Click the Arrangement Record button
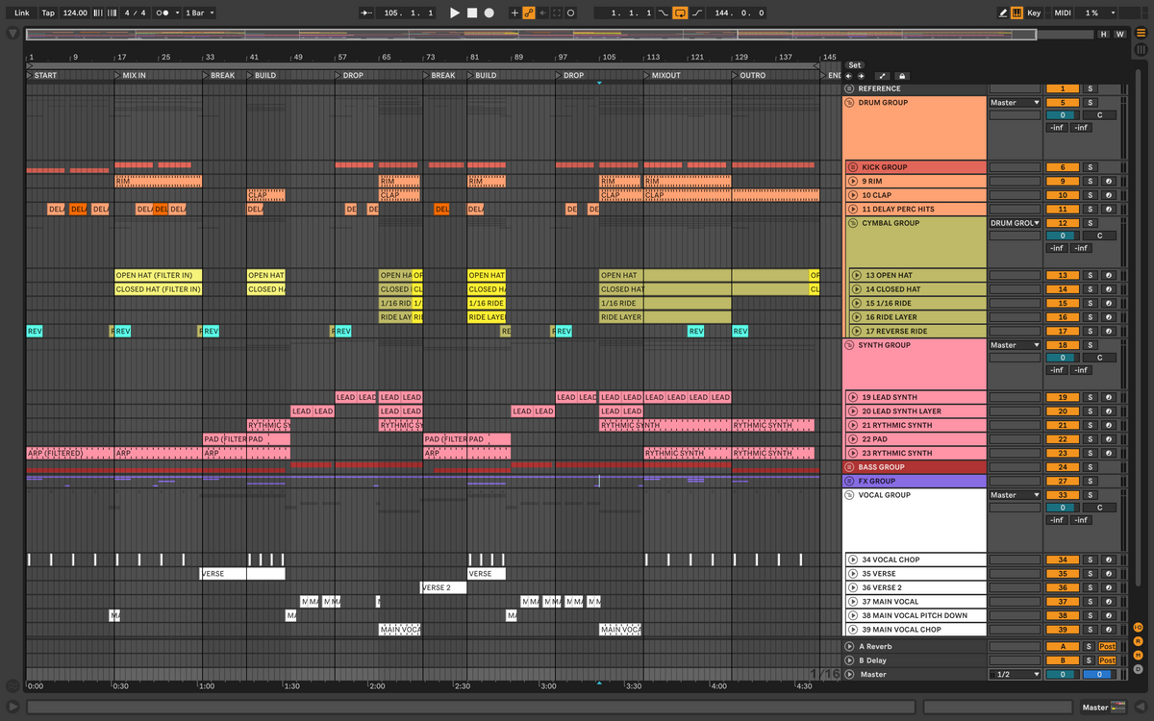 489,13
